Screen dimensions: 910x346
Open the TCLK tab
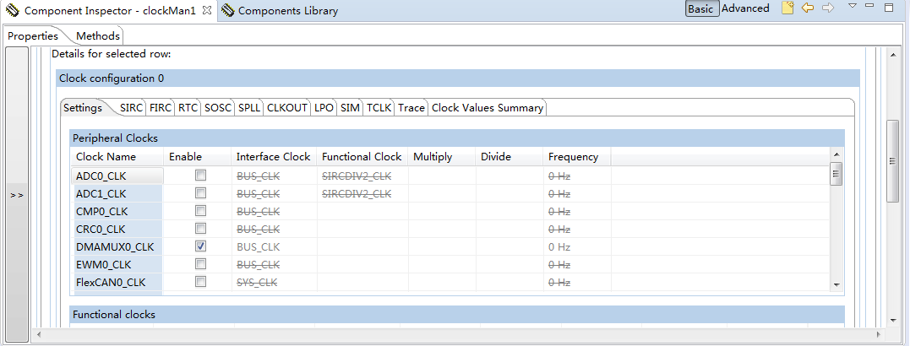point(379,108)
